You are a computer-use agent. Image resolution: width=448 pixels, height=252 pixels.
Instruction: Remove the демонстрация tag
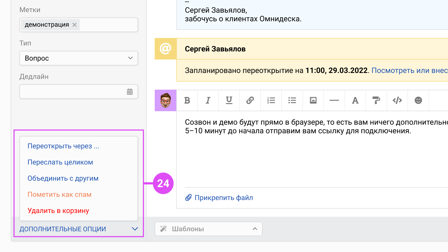(x=74, y=24)
